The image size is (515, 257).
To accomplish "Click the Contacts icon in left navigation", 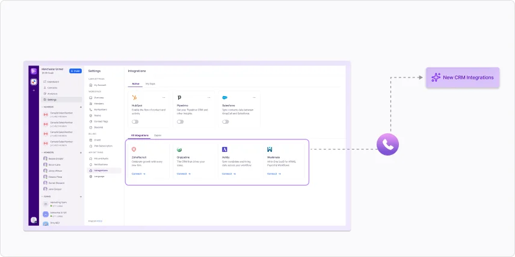I will [x=45, y=88].
